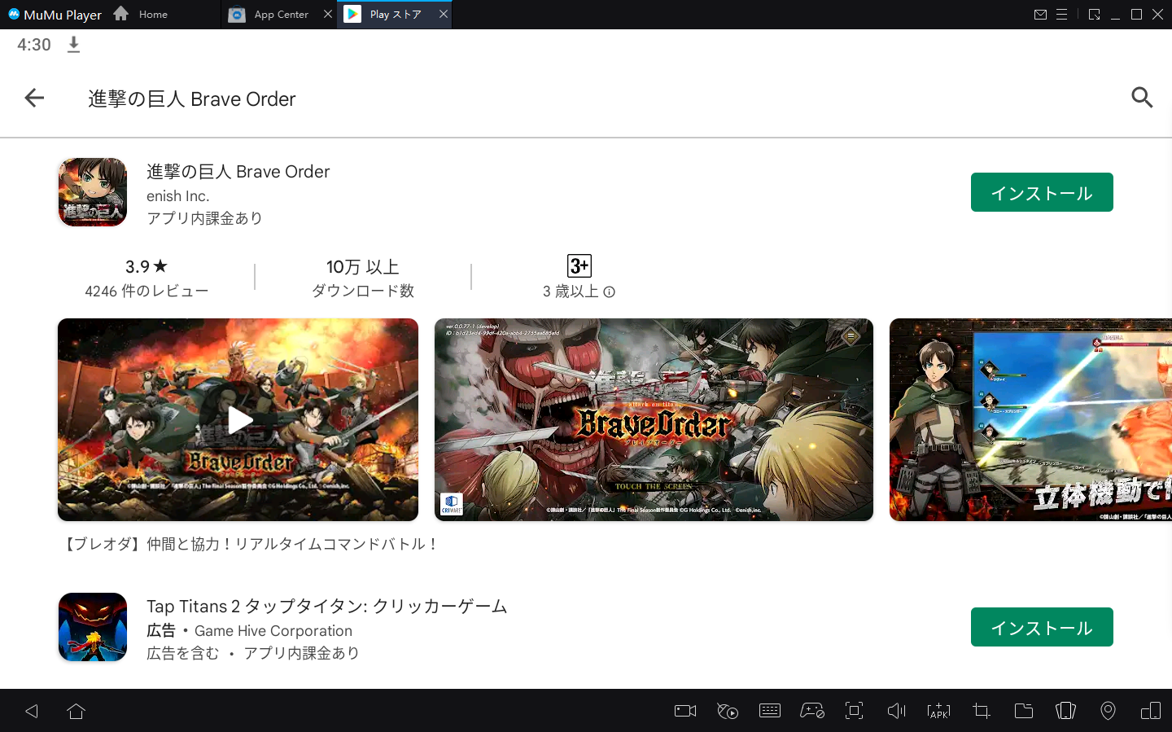1172x732 pixels.
Task: Open the 3+ content rating badge
Action: (579, 265)
